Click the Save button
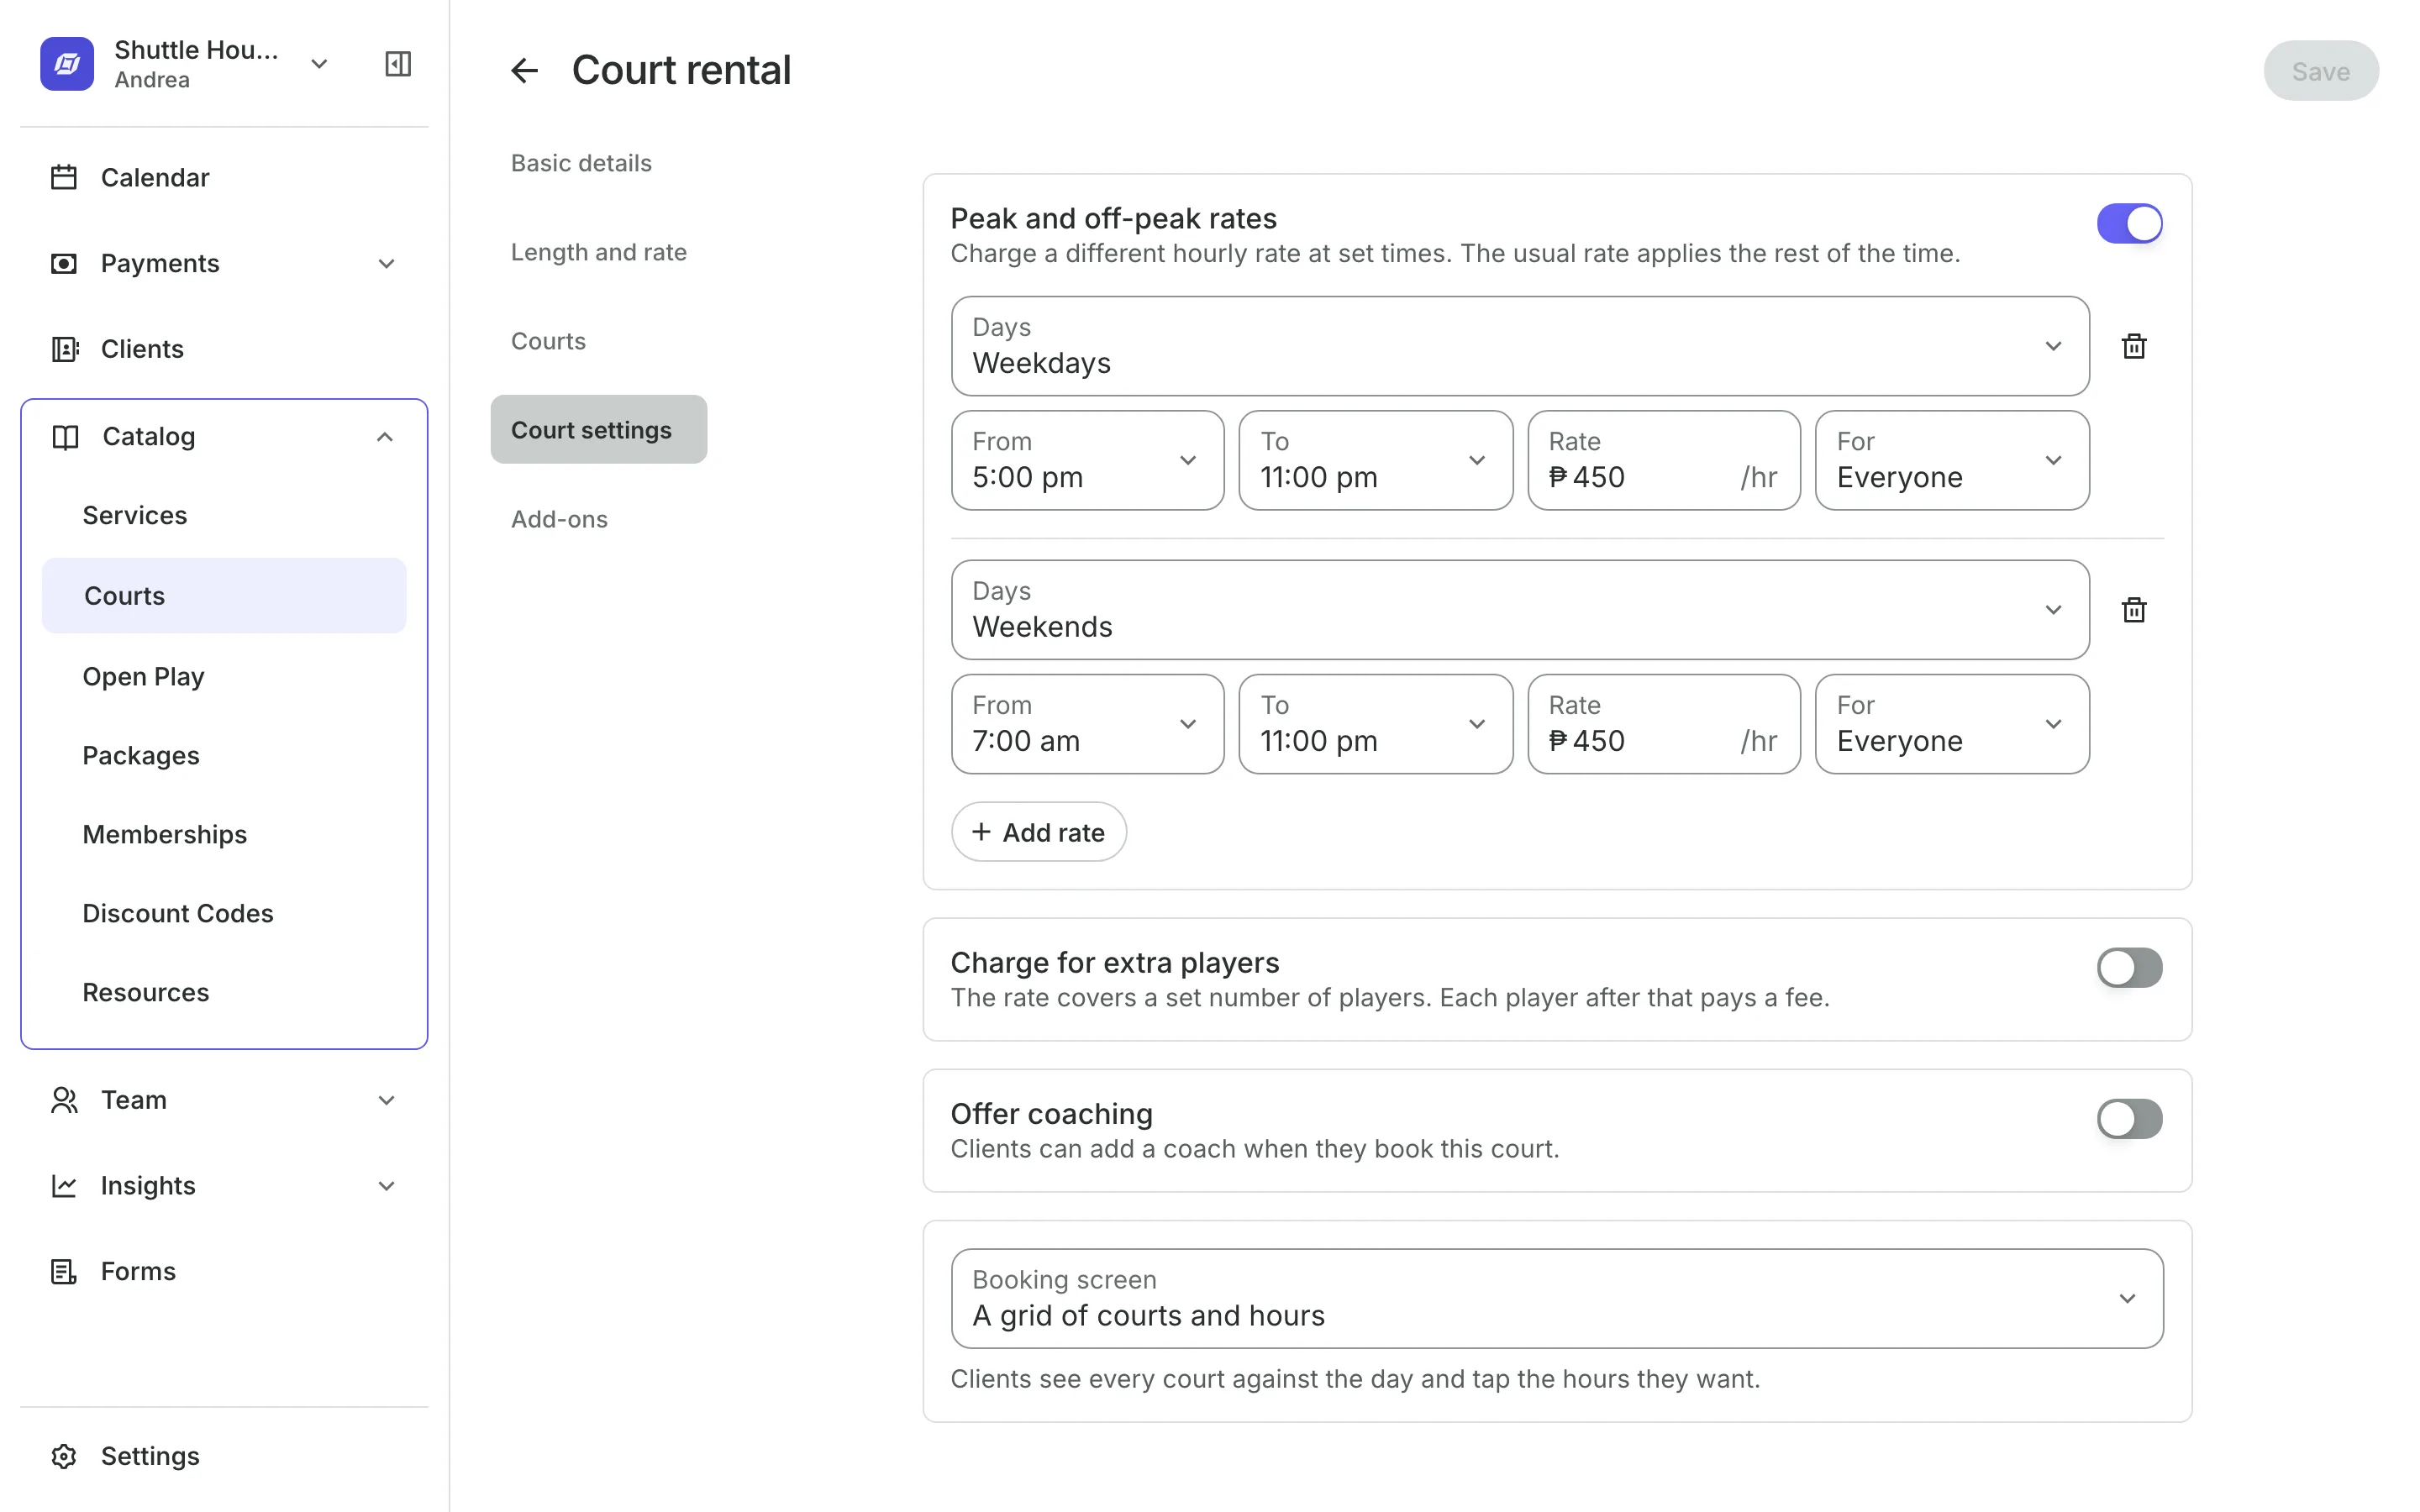This screenshot has height=1512, width=2420. 2321,71
